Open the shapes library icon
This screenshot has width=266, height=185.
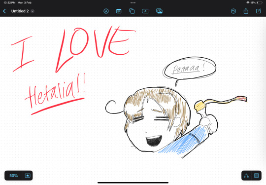[x=132, y=11]
